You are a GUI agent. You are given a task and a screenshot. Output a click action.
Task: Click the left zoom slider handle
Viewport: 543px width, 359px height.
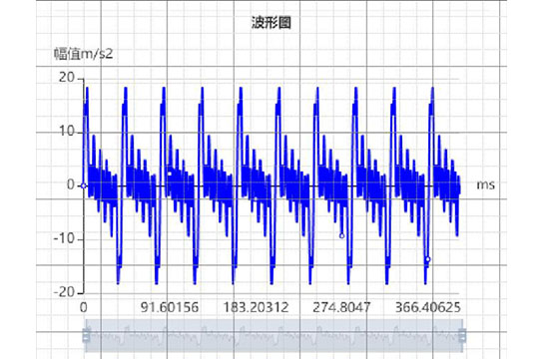pyautogui.click(x=86, y=335)
